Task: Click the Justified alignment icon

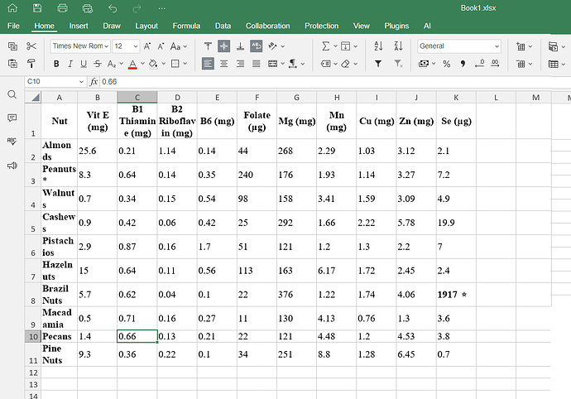Action: tap(257, 64)
